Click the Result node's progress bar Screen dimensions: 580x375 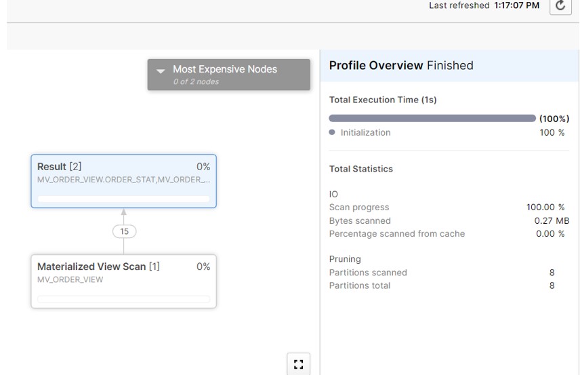tap(123, 199)
